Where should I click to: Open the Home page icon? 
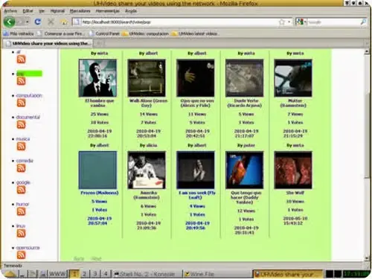click(64, 22)
